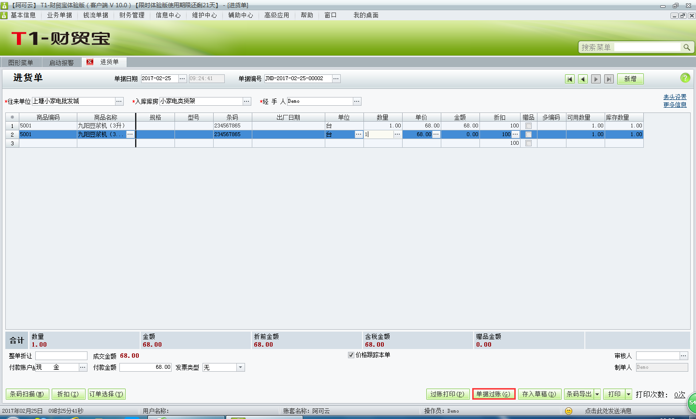Open the 经手人 selection lookup
This screenshot has width=696, height=419.
click(357, 101)
